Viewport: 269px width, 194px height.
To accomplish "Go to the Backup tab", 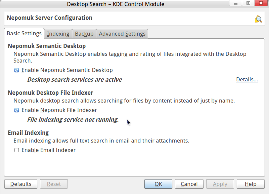I will click(x=84, y=34).
